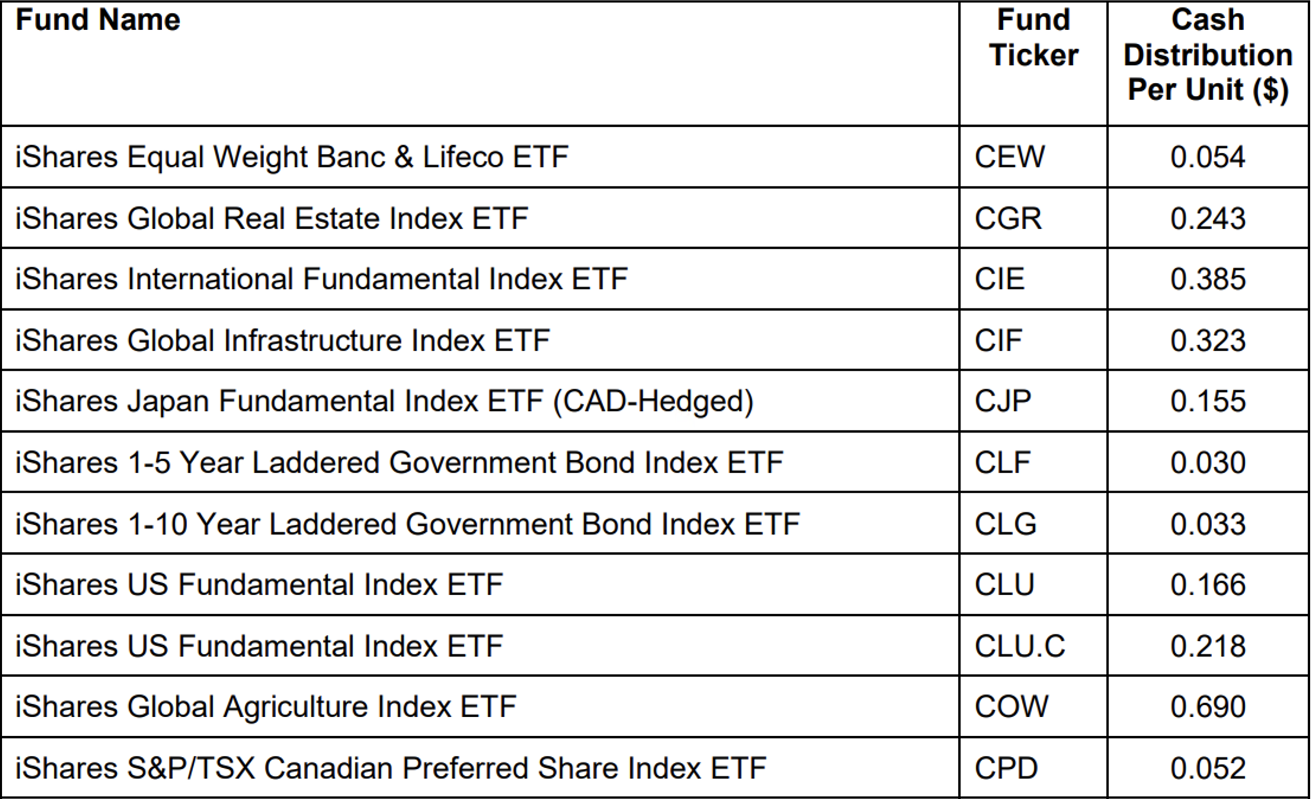Click the CIE ticker cell
This screenshot has width=1311, height=799.
pos(999,279)
